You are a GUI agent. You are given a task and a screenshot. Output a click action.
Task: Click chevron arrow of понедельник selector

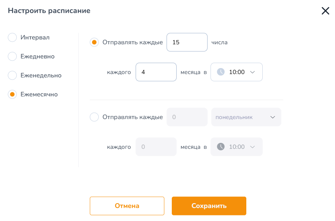[273, 117]
